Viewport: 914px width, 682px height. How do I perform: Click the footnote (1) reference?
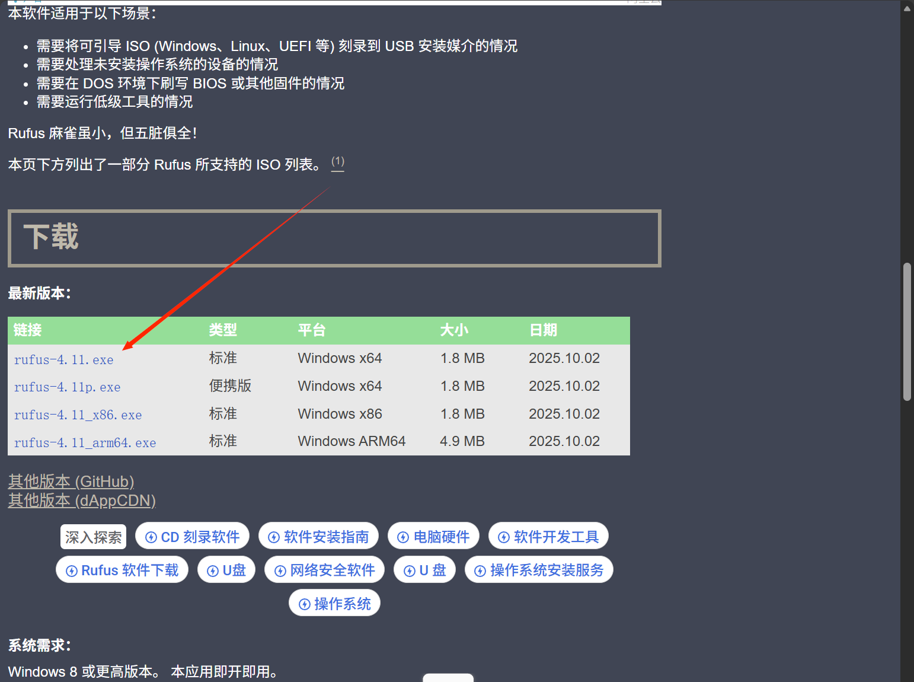pos(337,162)
